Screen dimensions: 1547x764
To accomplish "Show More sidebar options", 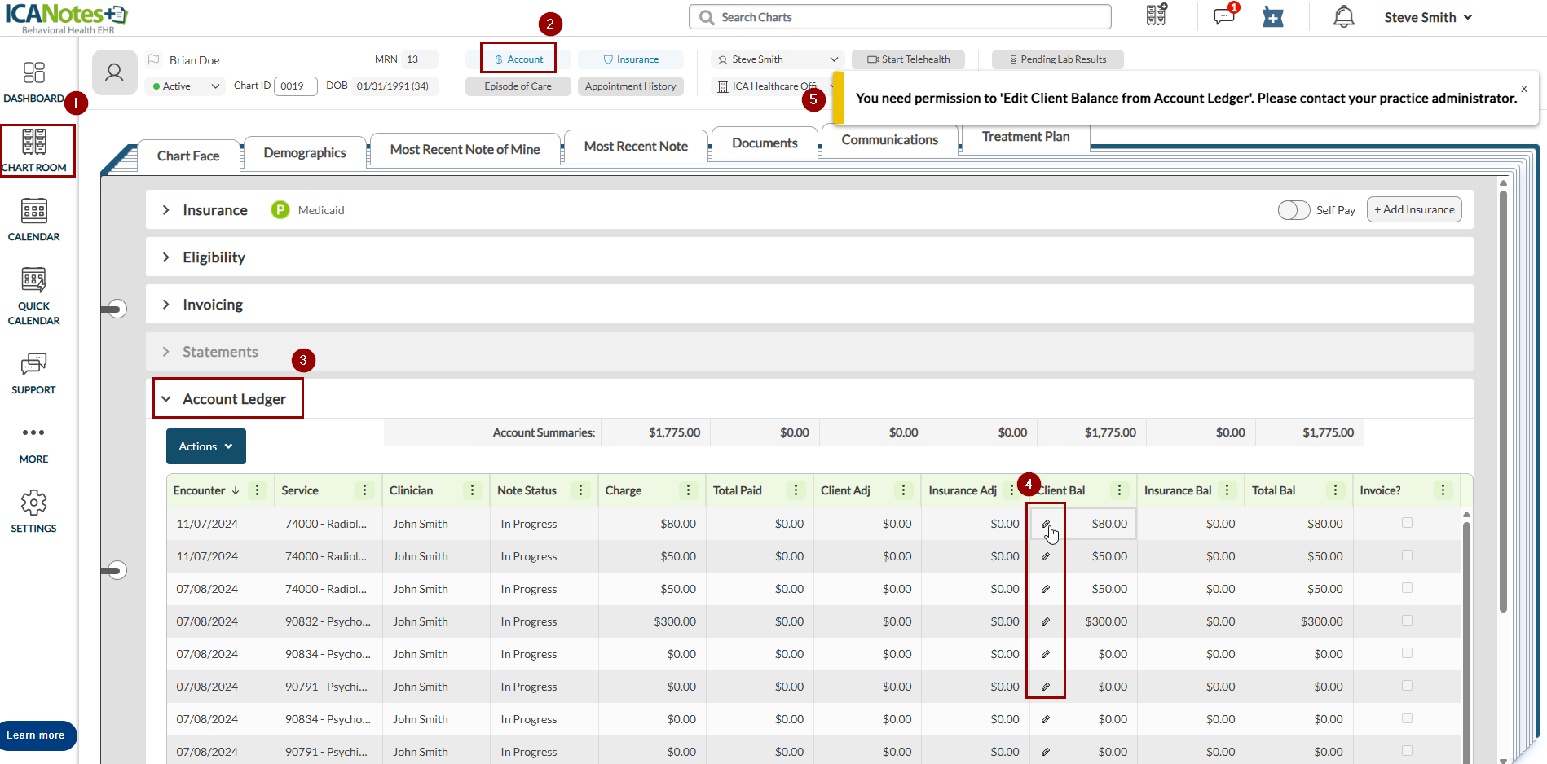I will coord(33,444).
